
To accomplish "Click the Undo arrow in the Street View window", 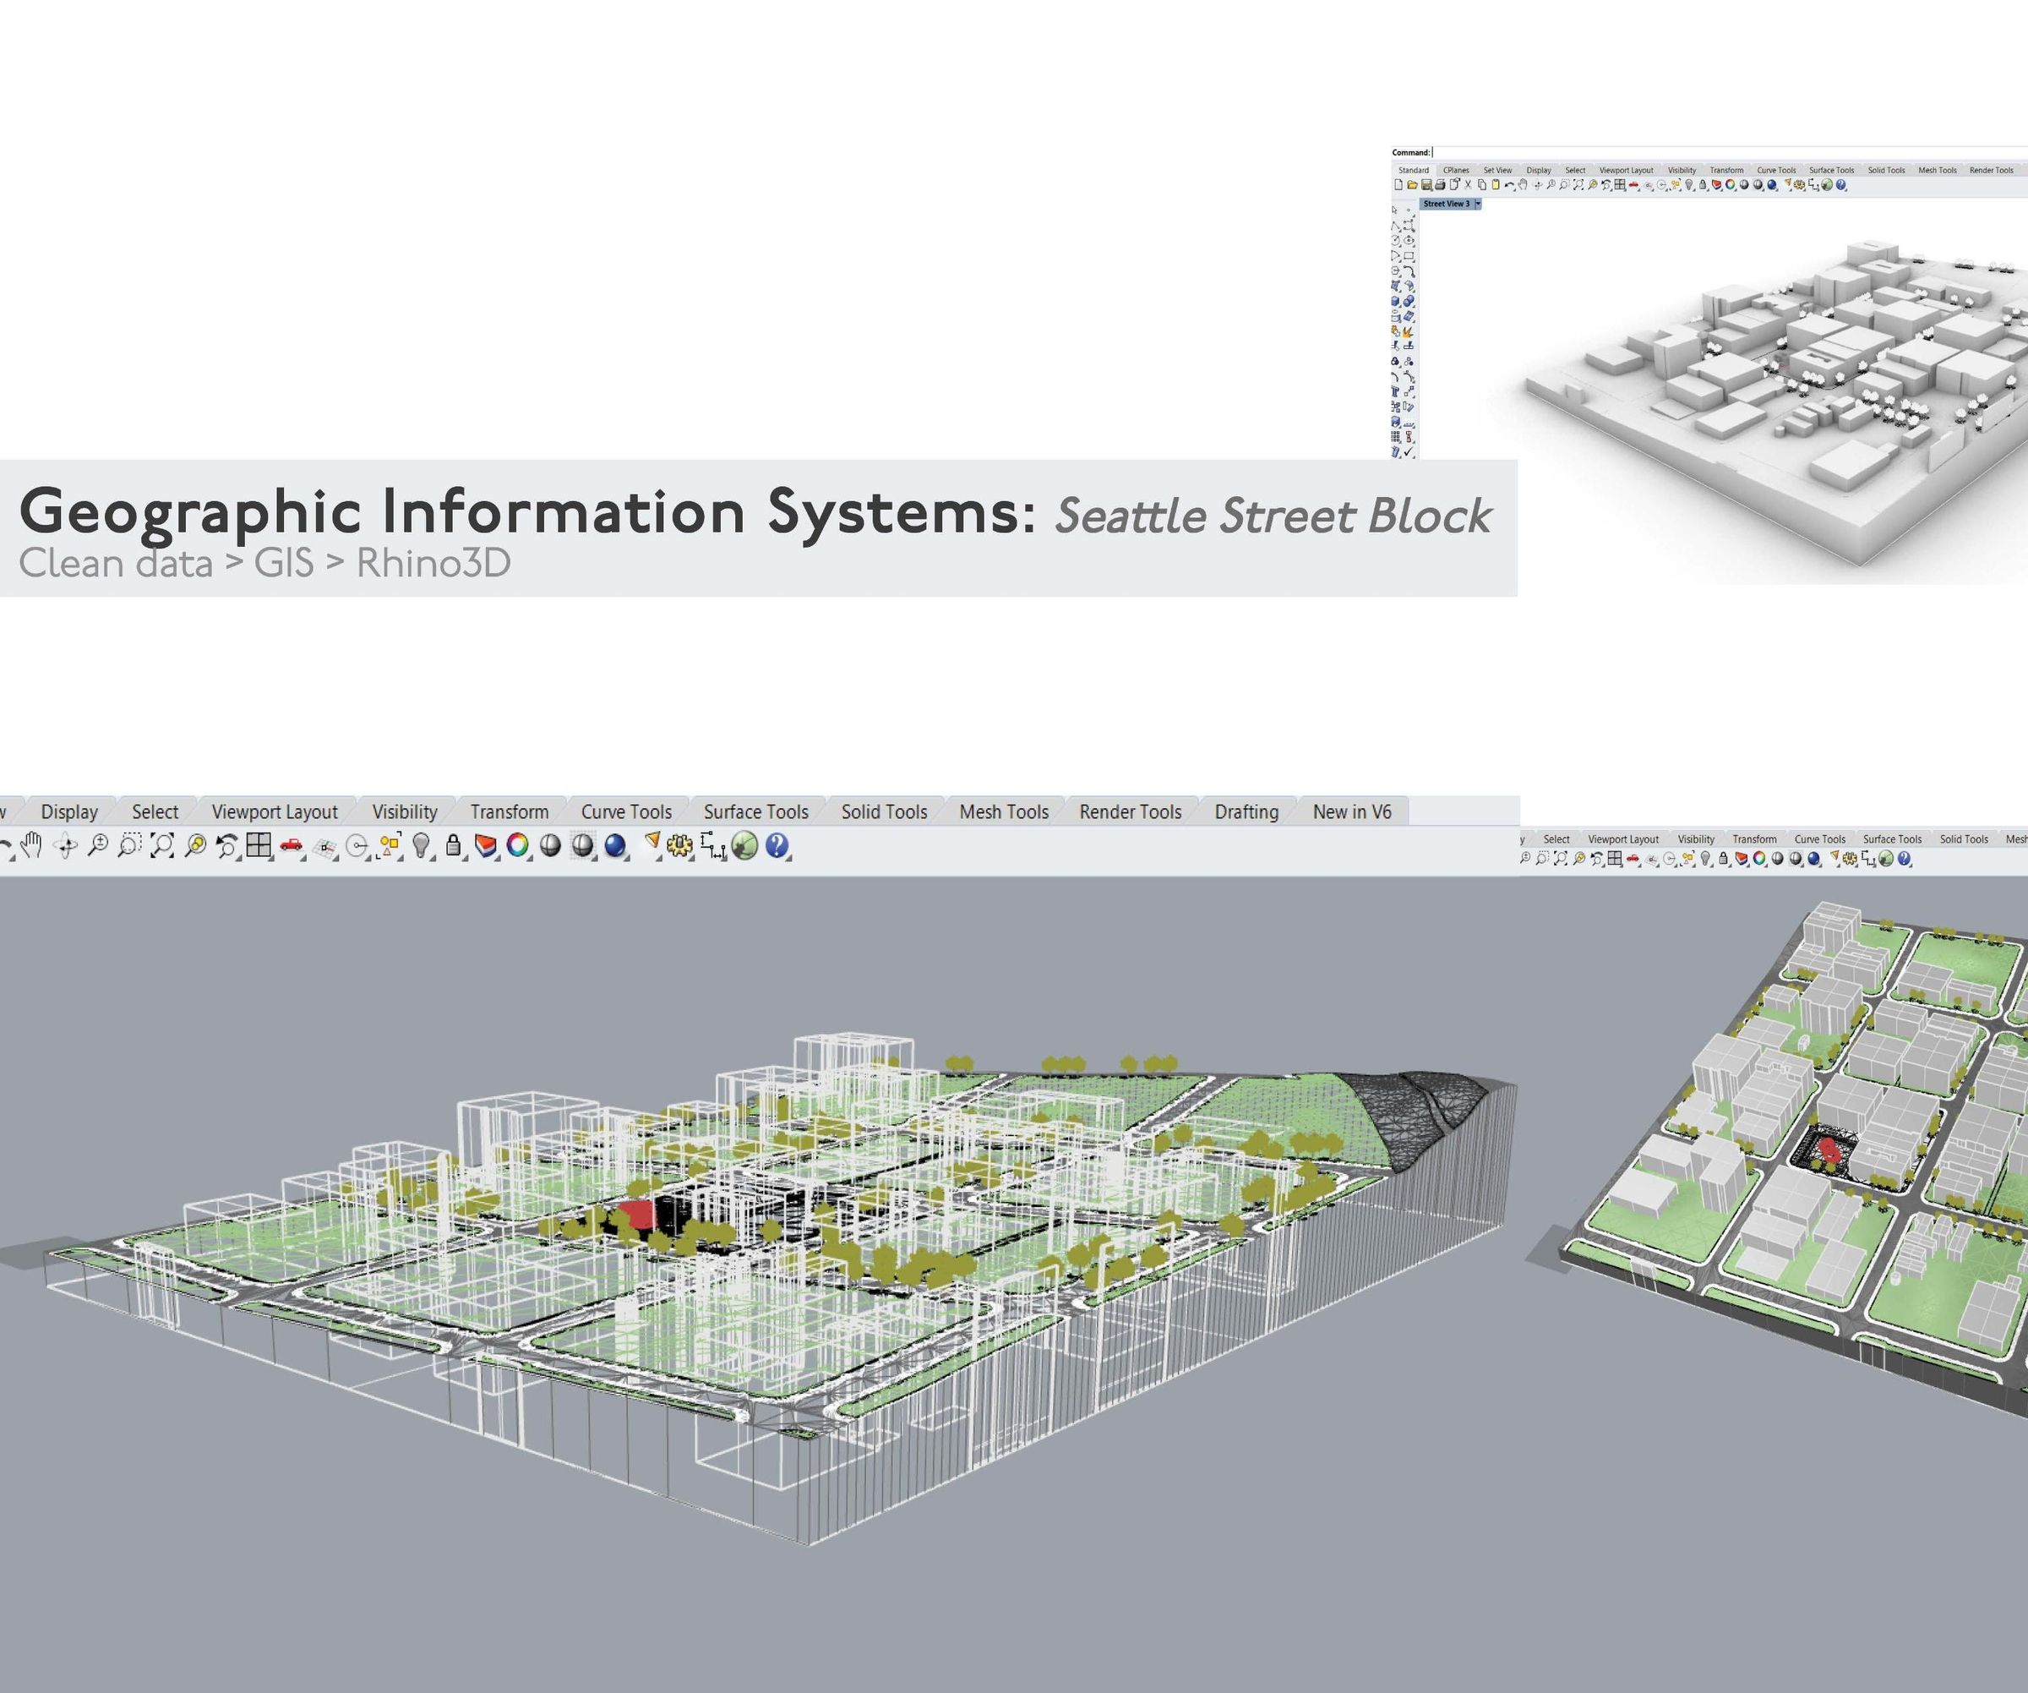I will 1509,184.
